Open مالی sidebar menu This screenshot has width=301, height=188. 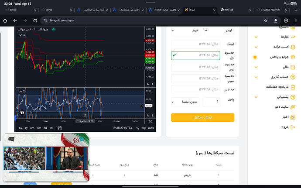pos(286,67)
